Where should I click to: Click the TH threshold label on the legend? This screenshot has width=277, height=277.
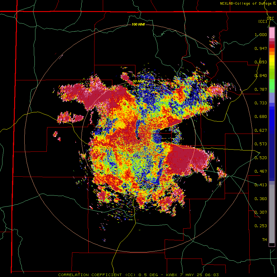coord(264,239)
